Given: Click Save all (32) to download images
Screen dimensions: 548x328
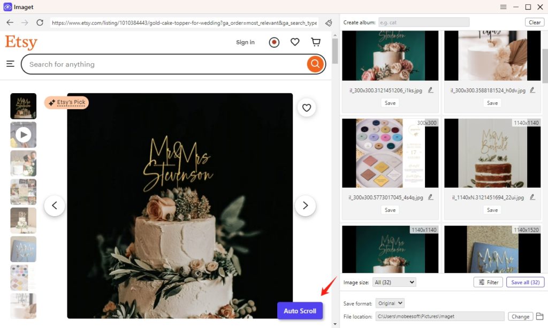Looking at the screenshot, I should [x=525, y=282].
